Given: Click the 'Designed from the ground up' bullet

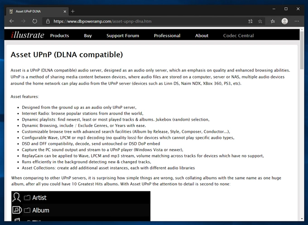Looking at the screenshot, I should (79, 108).
